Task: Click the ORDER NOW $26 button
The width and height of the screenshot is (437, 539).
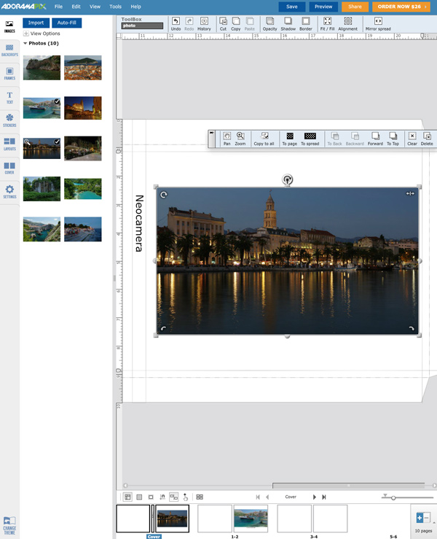Action: (401, 7)
